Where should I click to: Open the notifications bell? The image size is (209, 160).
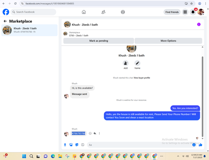(x=193, y=12)
